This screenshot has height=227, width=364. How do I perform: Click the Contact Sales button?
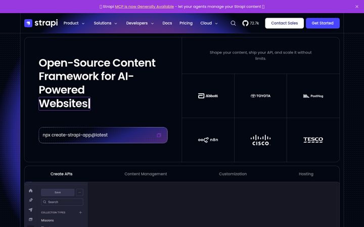point(284,23)
